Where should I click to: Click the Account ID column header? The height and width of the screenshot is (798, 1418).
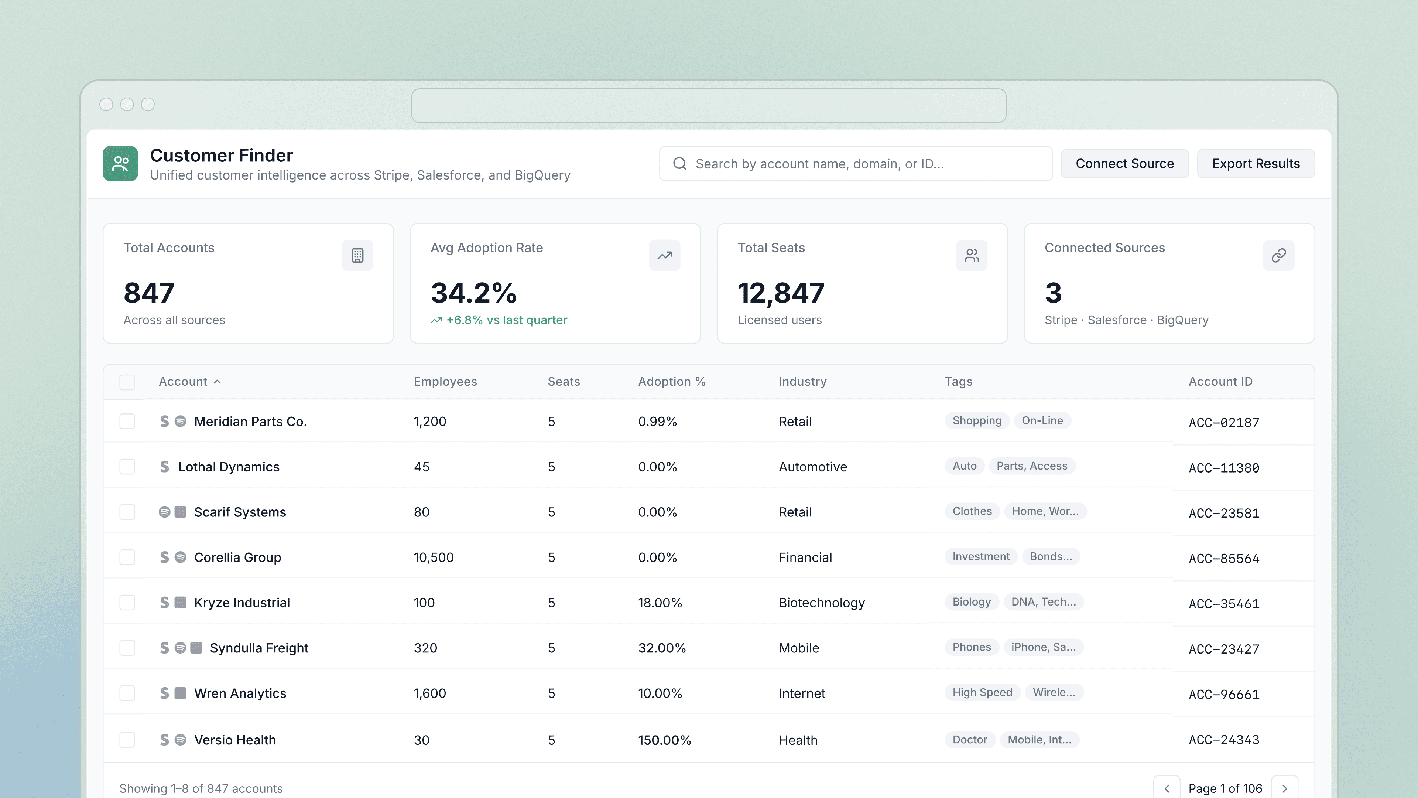tap(1220, 382)
